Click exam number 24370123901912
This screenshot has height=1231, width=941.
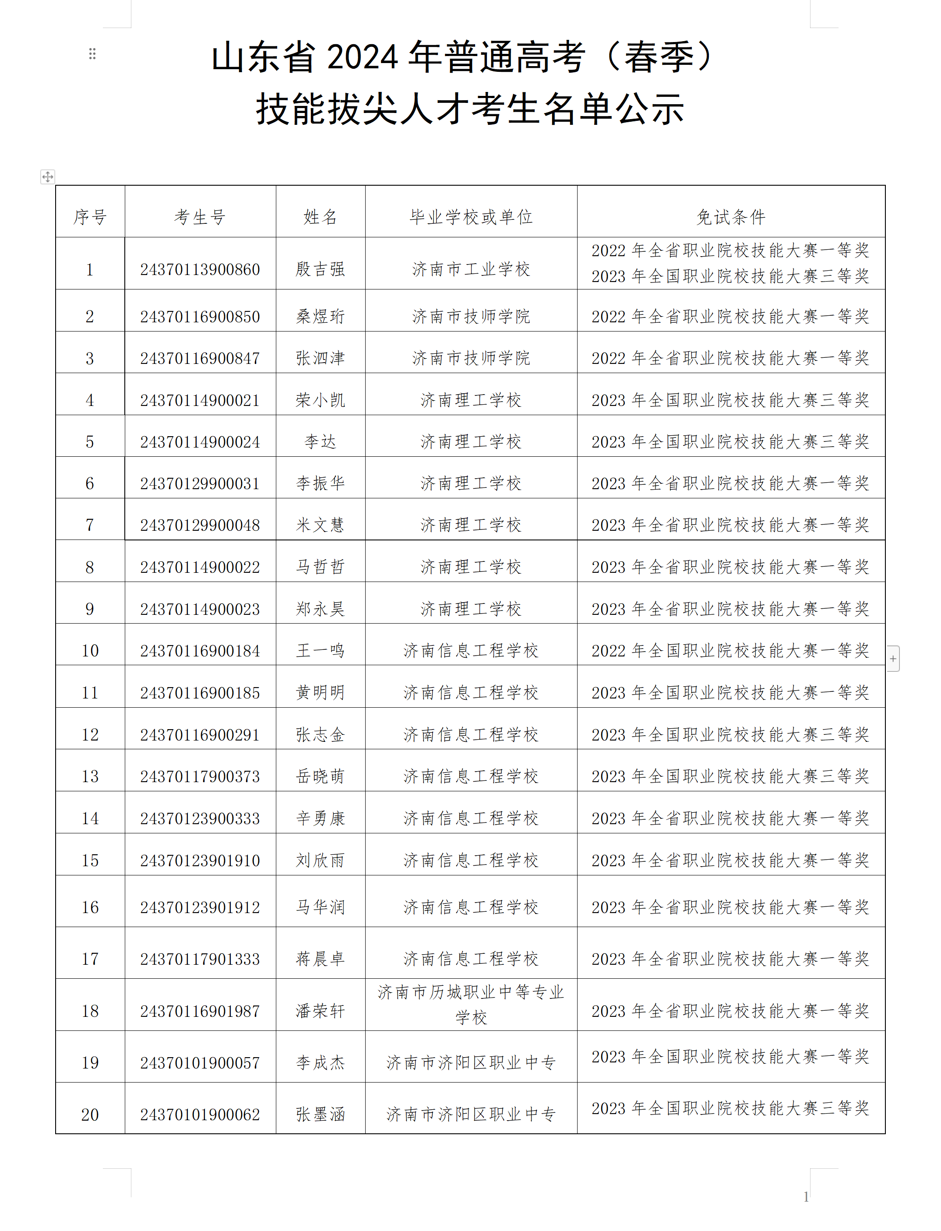200,907
